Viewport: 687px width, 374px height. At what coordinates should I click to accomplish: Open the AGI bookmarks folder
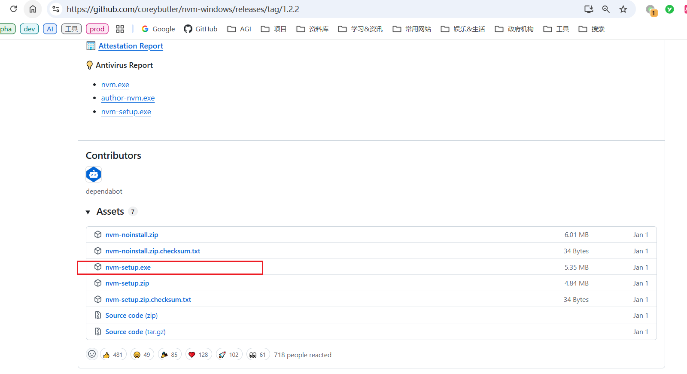click(x=239, y=29)
